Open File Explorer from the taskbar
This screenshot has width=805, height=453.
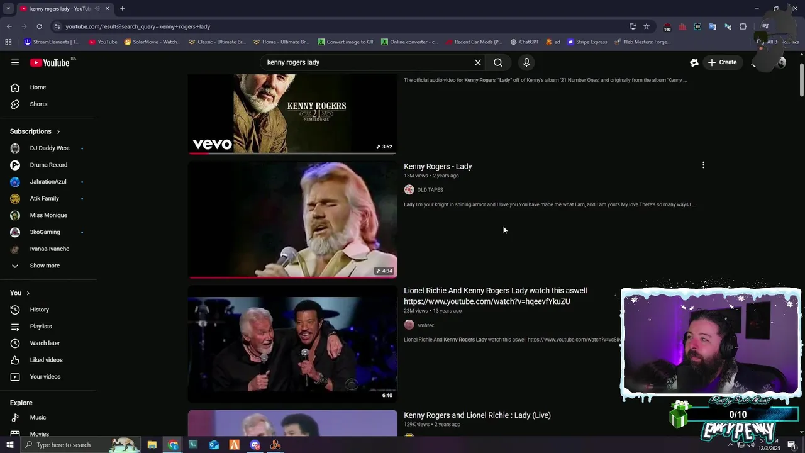tap(152, 445)
